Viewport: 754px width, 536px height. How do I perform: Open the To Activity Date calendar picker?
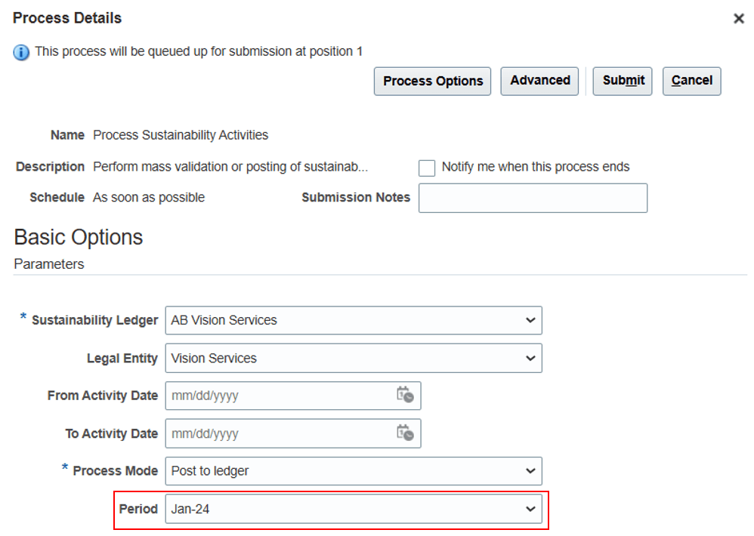(405, 433)
